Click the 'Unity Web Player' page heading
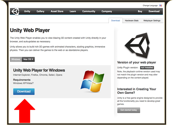Image resolution: width=173 pixels, height=125 pixels. pos(30,30)
